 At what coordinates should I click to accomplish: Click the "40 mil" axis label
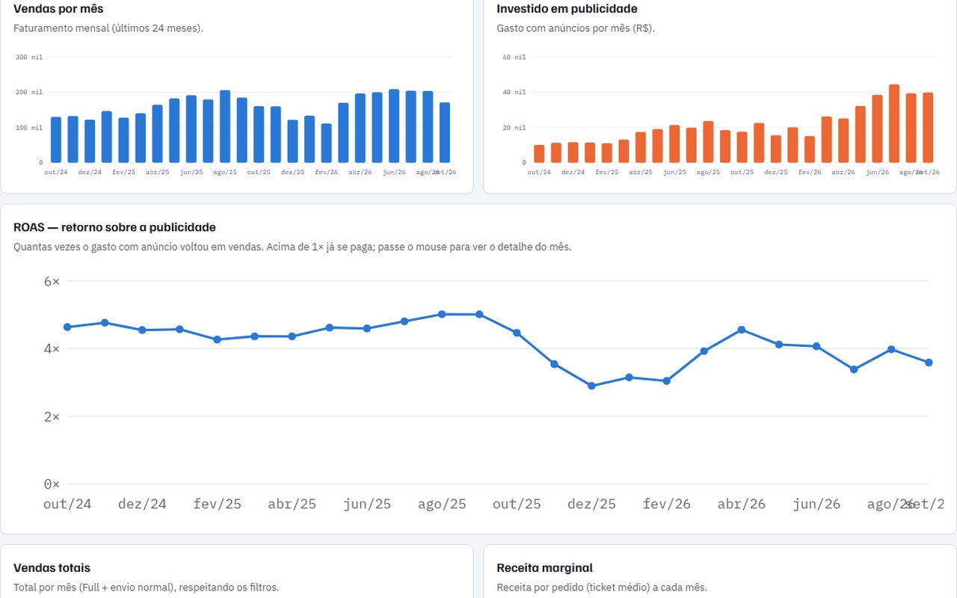click(x=514, y=92)
